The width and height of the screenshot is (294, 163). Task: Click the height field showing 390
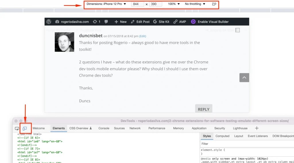coord(155,4)
